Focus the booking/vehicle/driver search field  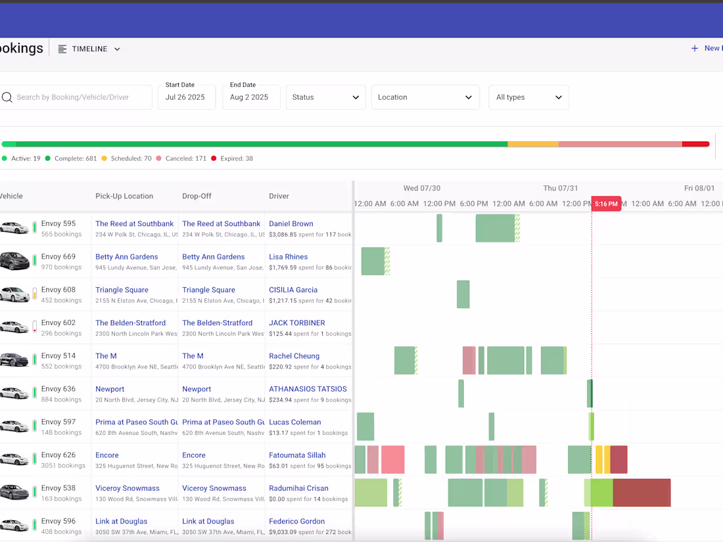76,97
